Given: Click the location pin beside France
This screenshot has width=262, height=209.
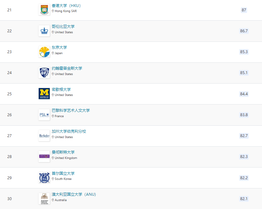Looking at the screenshot, I should click(x=53, y=116).
